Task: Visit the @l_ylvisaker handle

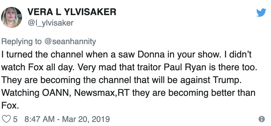Action: point(50,23)
